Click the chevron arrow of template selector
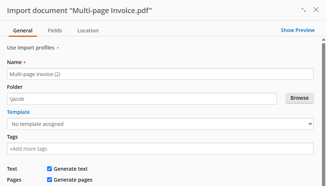 (310, 124)
